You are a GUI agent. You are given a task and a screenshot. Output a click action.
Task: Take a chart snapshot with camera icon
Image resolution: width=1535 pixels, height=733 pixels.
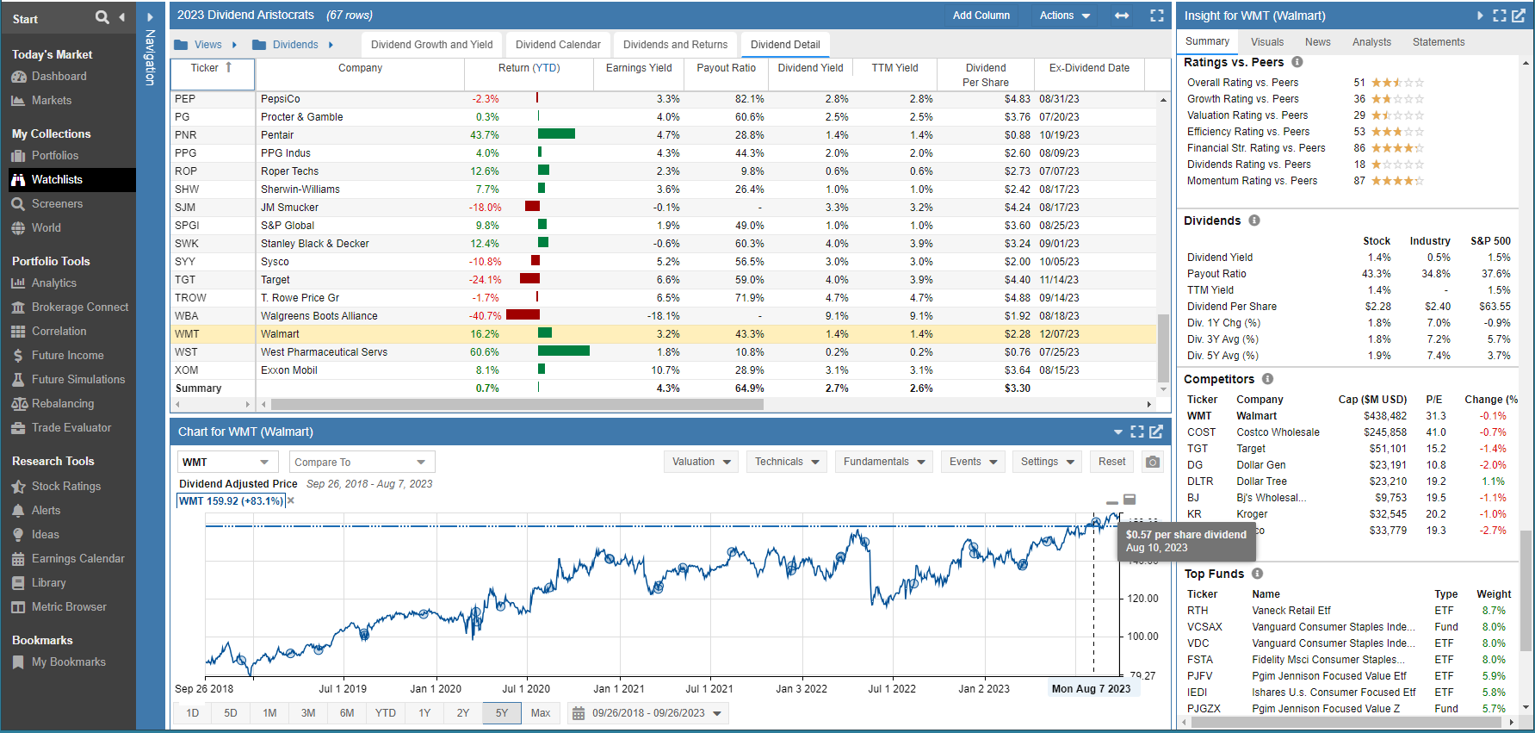tap(1153, 462)
